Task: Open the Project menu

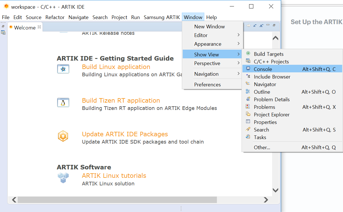Action: [119, 17]
